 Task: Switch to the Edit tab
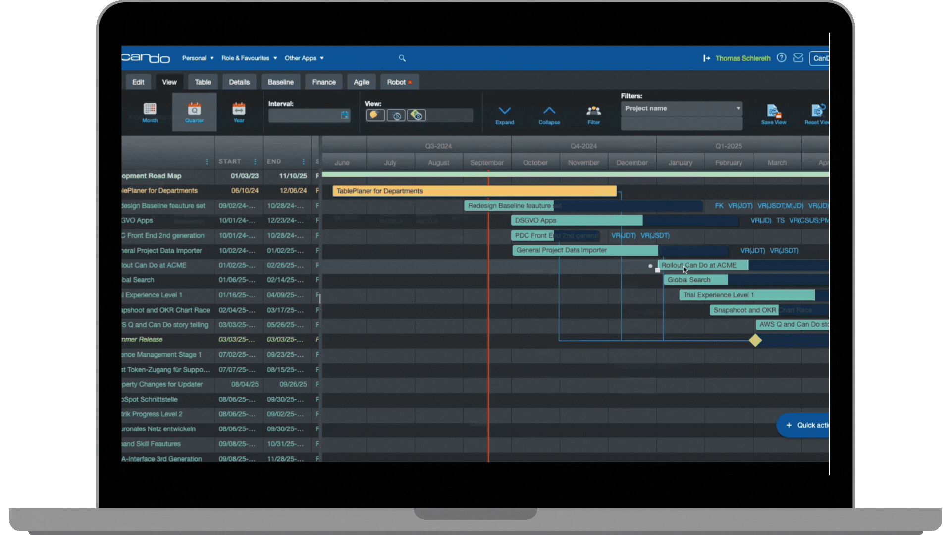coord(138,82)
